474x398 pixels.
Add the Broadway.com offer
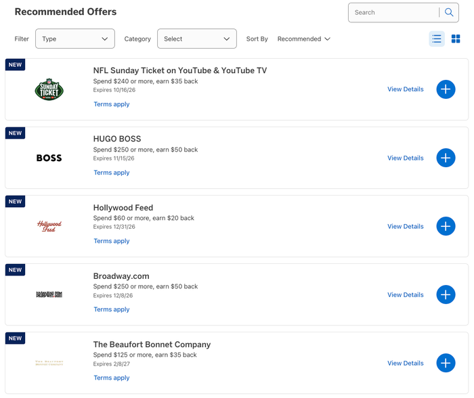(446, 294)
